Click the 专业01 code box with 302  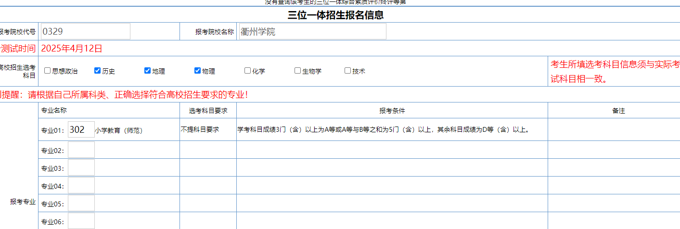(81, 130)
